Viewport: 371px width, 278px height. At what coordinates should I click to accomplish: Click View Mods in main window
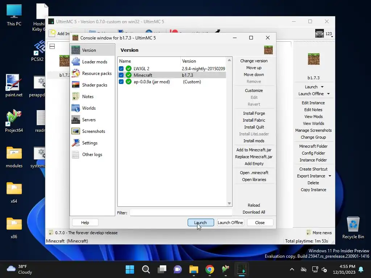coord(313,117)
